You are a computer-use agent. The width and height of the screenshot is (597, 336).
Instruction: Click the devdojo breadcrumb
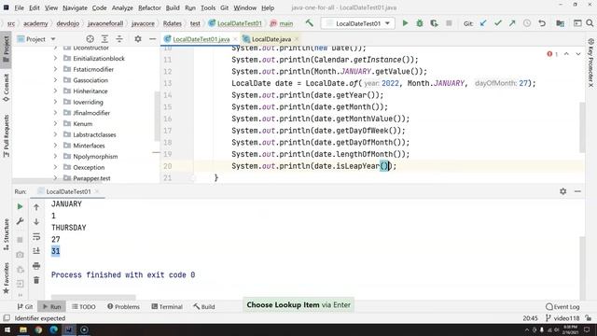tap(68, 23)
